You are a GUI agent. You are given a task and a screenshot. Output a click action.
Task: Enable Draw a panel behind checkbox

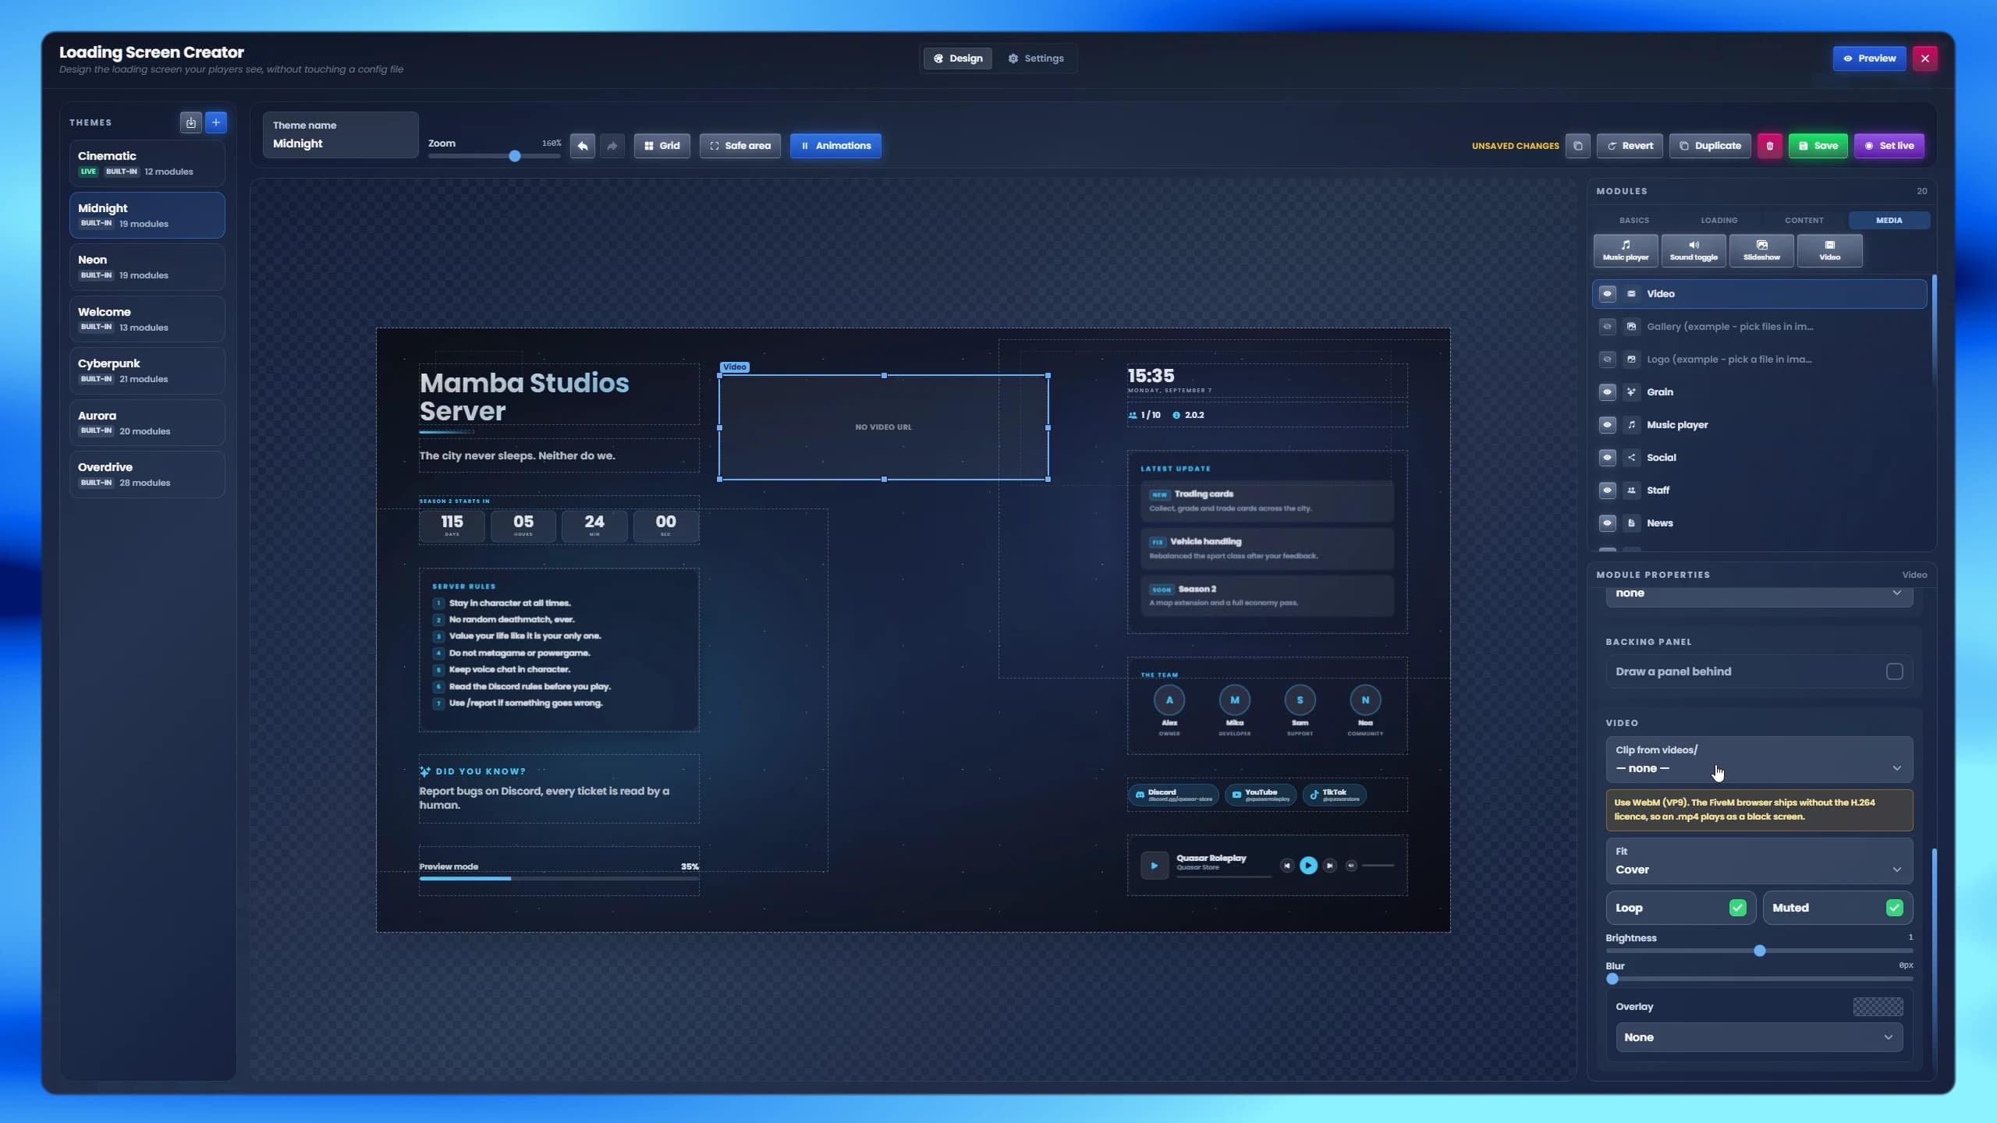tap(1894, 671)
